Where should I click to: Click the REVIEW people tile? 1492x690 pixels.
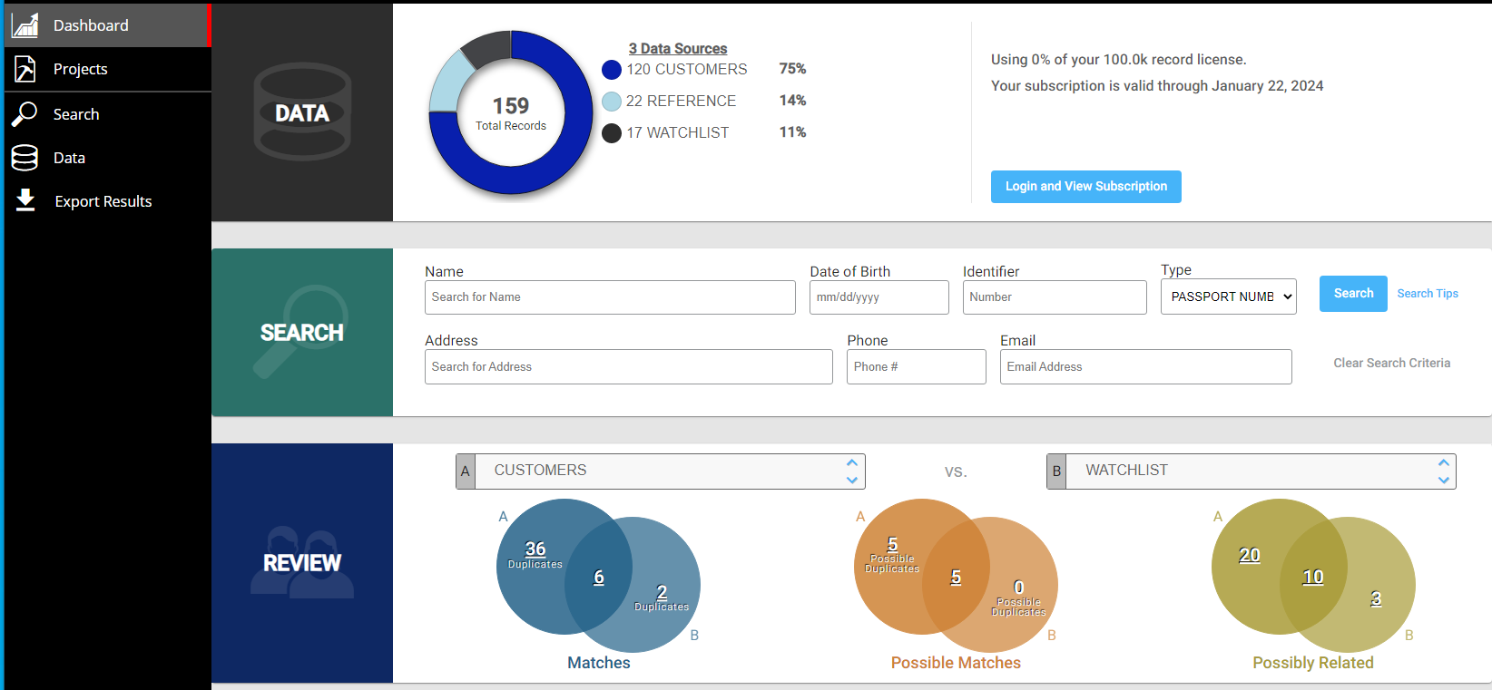pyautogui.click(x=302, y=563)
